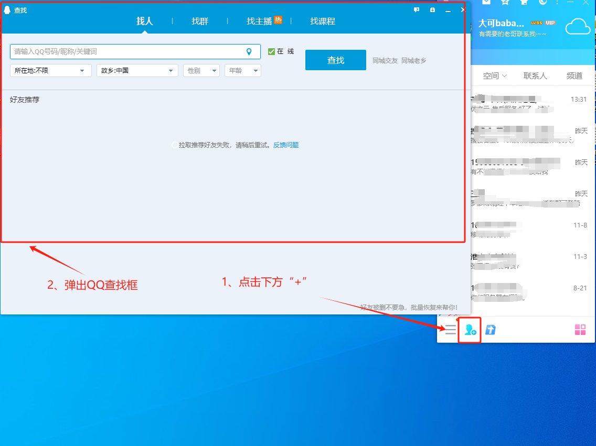Click the feedback bubble icon on find window

coord(416,9)
